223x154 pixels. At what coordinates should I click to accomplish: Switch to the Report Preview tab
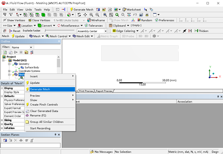tap(104, 91)
